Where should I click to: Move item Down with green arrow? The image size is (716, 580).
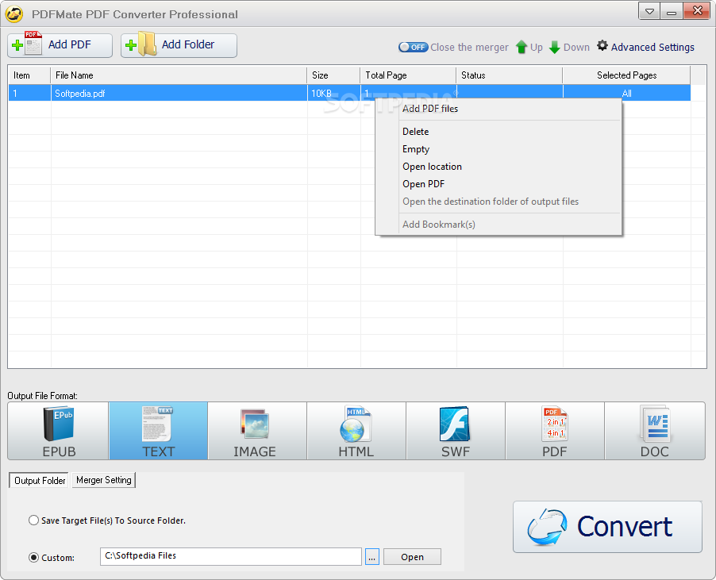(569, 47)
